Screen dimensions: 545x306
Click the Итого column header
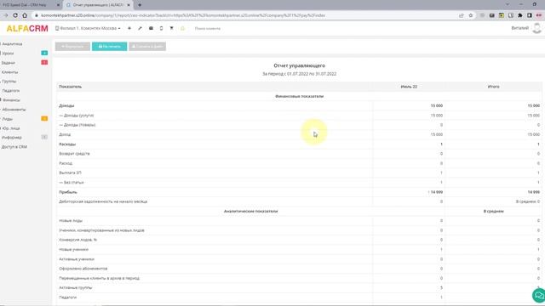[x=494, y=87]
